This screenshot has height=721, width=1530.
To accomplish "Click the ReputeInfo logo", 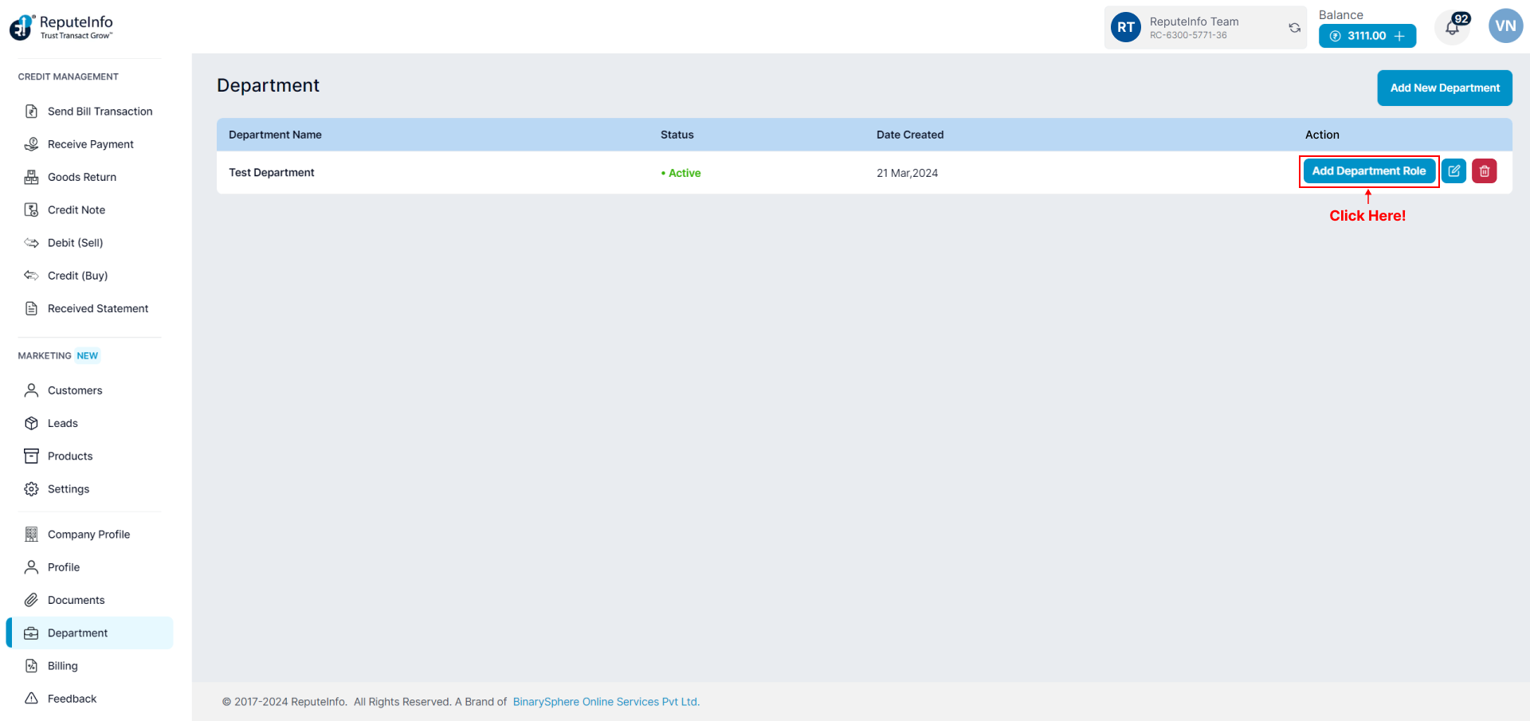I will coord(61,27).
